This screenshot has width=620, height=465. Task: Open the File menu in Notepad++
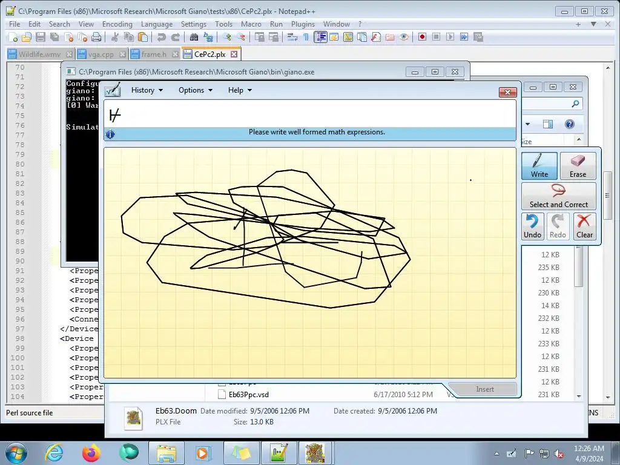pyautogui.click(x=15, y=24)
